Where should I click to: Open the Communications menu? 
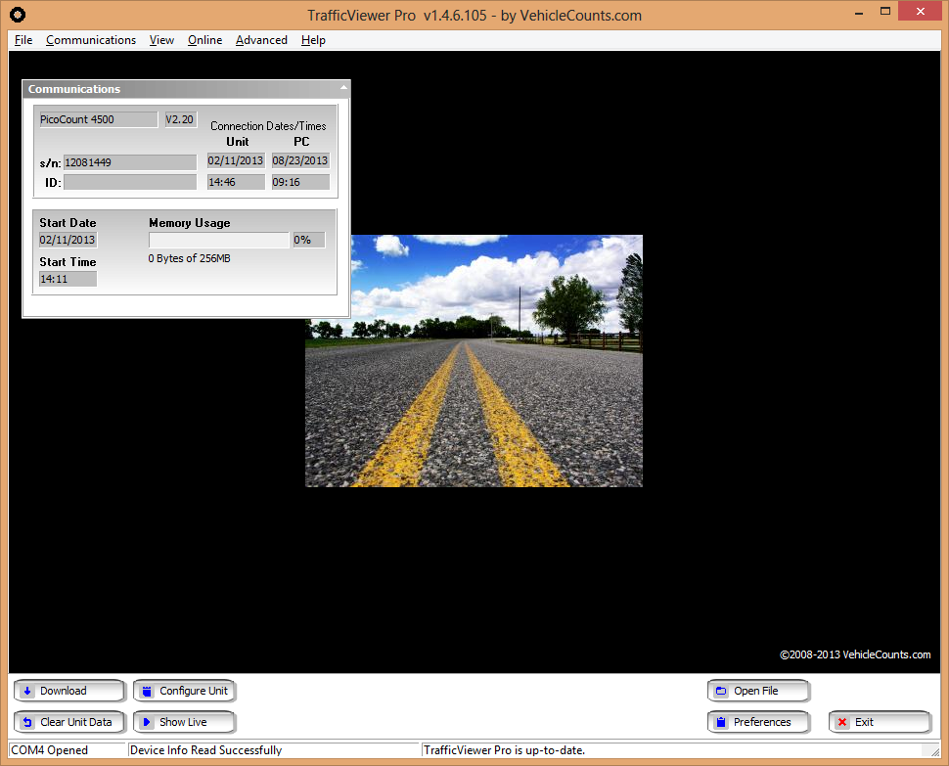point(90,40)
